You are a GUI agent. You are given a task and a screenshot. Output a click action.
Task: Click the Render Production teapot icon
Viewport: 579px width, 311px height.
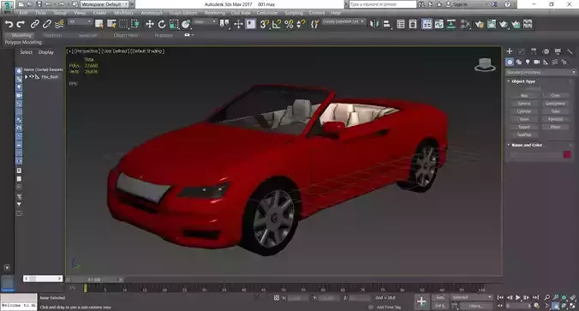click(504, 24)
